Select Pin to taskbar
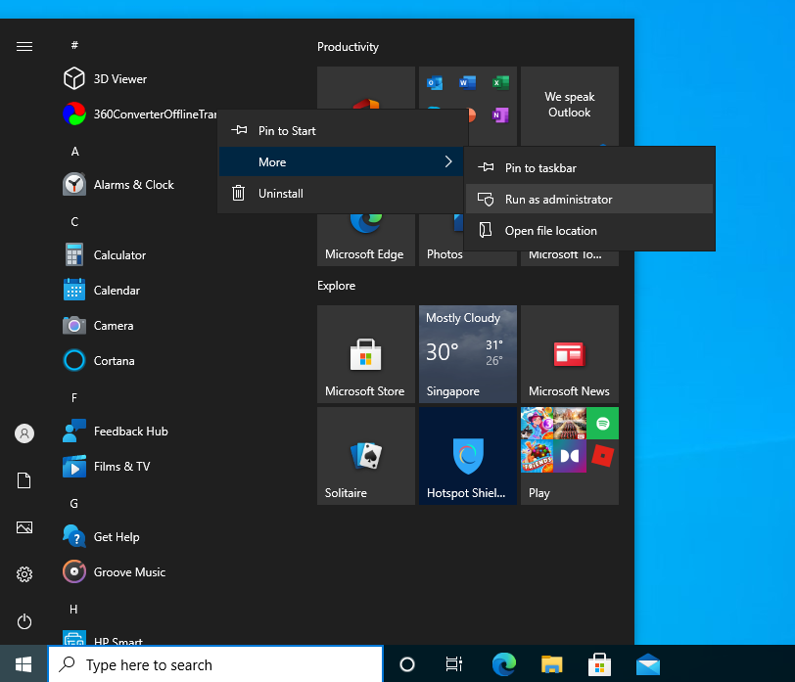 point(589,168)
